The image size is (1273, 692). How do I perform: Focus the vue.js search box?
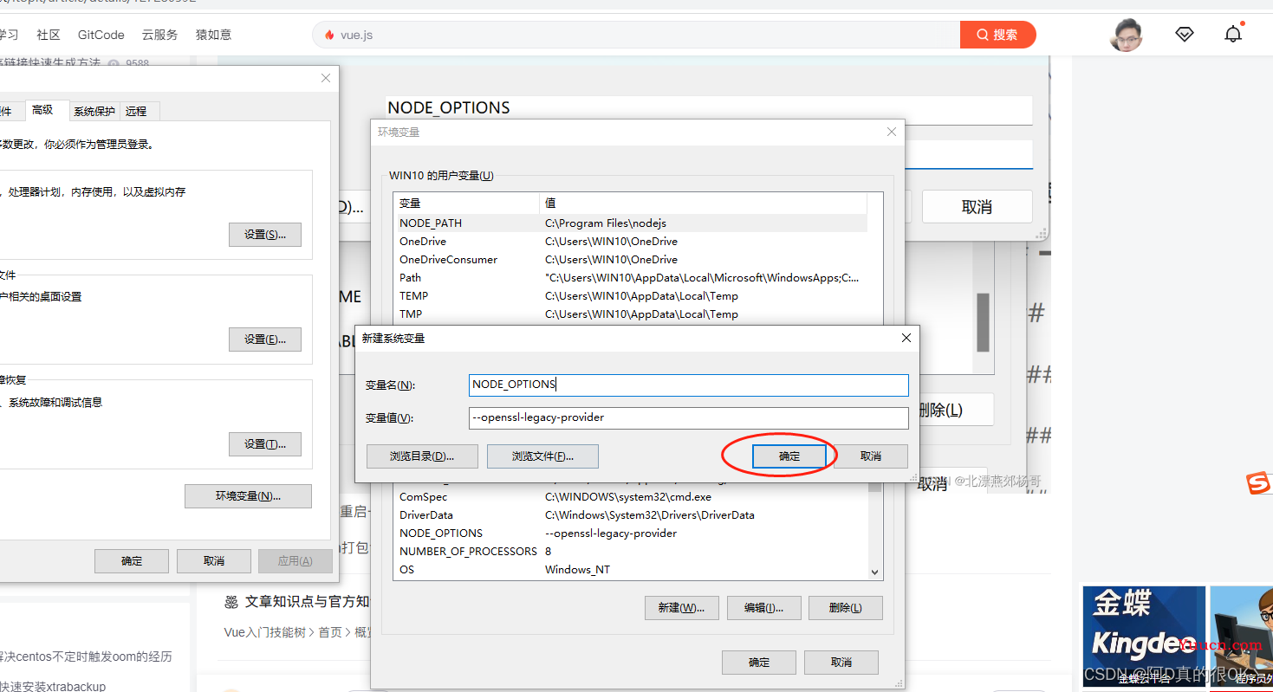coord(637,35)
